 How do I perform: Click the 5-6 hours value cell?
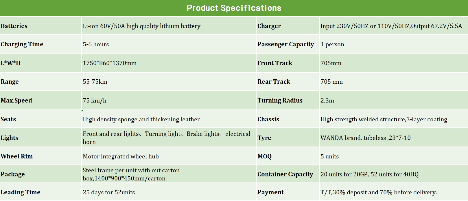[96, 44]
